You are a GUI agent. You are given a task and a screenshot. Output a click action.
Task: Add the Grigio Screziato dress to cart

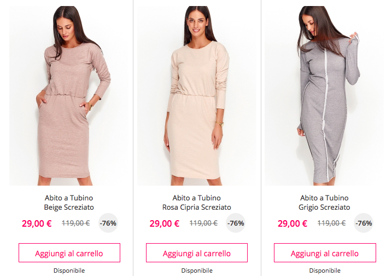point(325,253)
